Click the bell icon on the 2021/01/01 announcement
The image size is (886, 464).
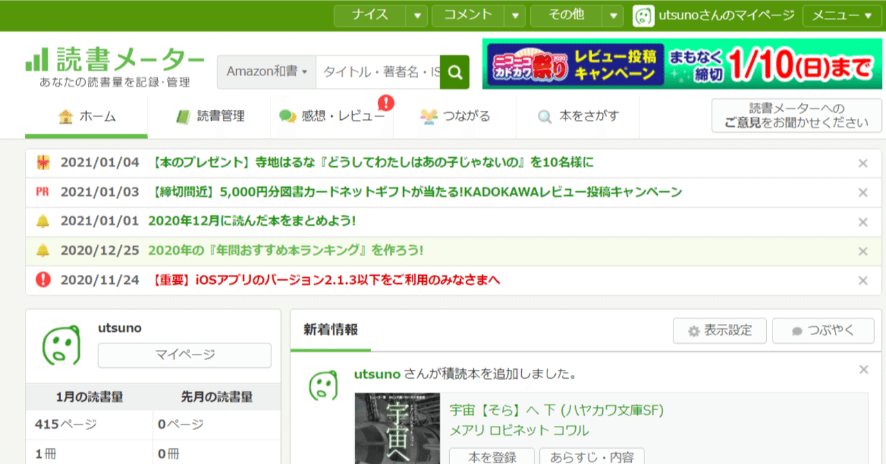tap(43, 222)
